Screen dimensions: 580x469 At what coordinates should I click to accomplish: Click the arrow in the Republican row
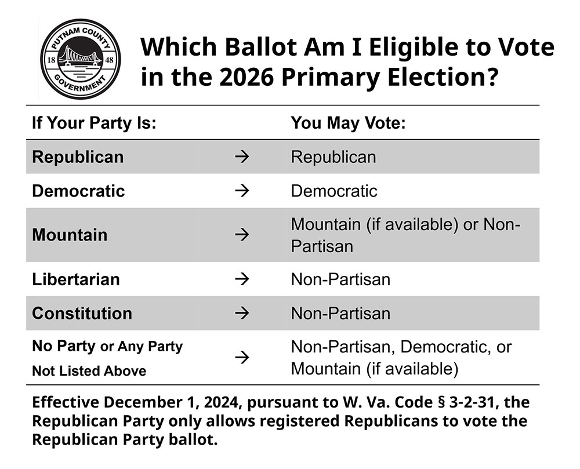[242, 157]
